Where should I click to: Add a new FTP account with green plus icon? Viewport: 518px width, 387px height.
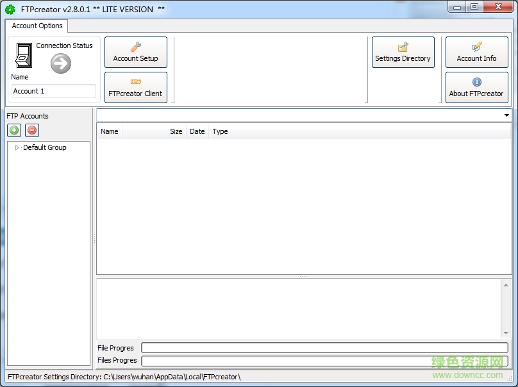(x=14, y=130)
